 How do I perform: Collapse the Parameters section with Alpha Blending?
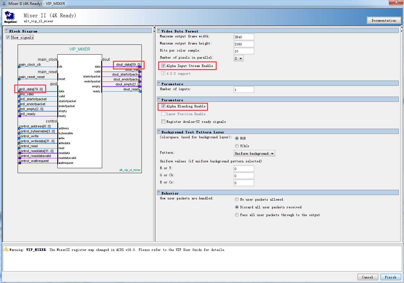(159, 100)
